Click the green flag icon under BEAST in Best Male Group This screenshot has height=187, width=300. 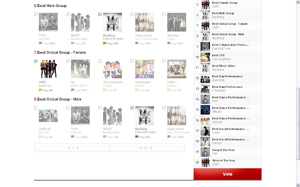pos(73,43)
